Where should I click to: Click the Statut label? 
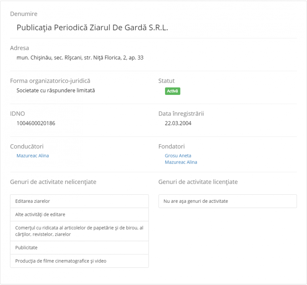167,81
